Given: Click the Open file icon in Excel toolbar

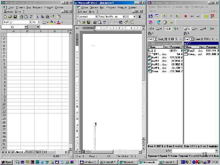Looking at the screenshot, I should point(10,17).
